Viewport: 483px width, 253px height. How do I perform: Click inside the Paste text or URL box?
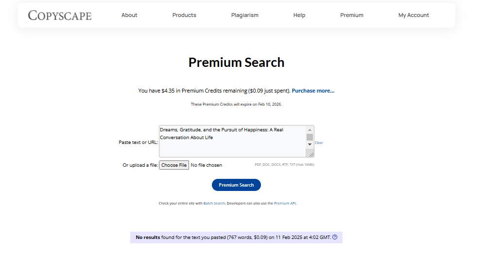(x=233, y=142)
